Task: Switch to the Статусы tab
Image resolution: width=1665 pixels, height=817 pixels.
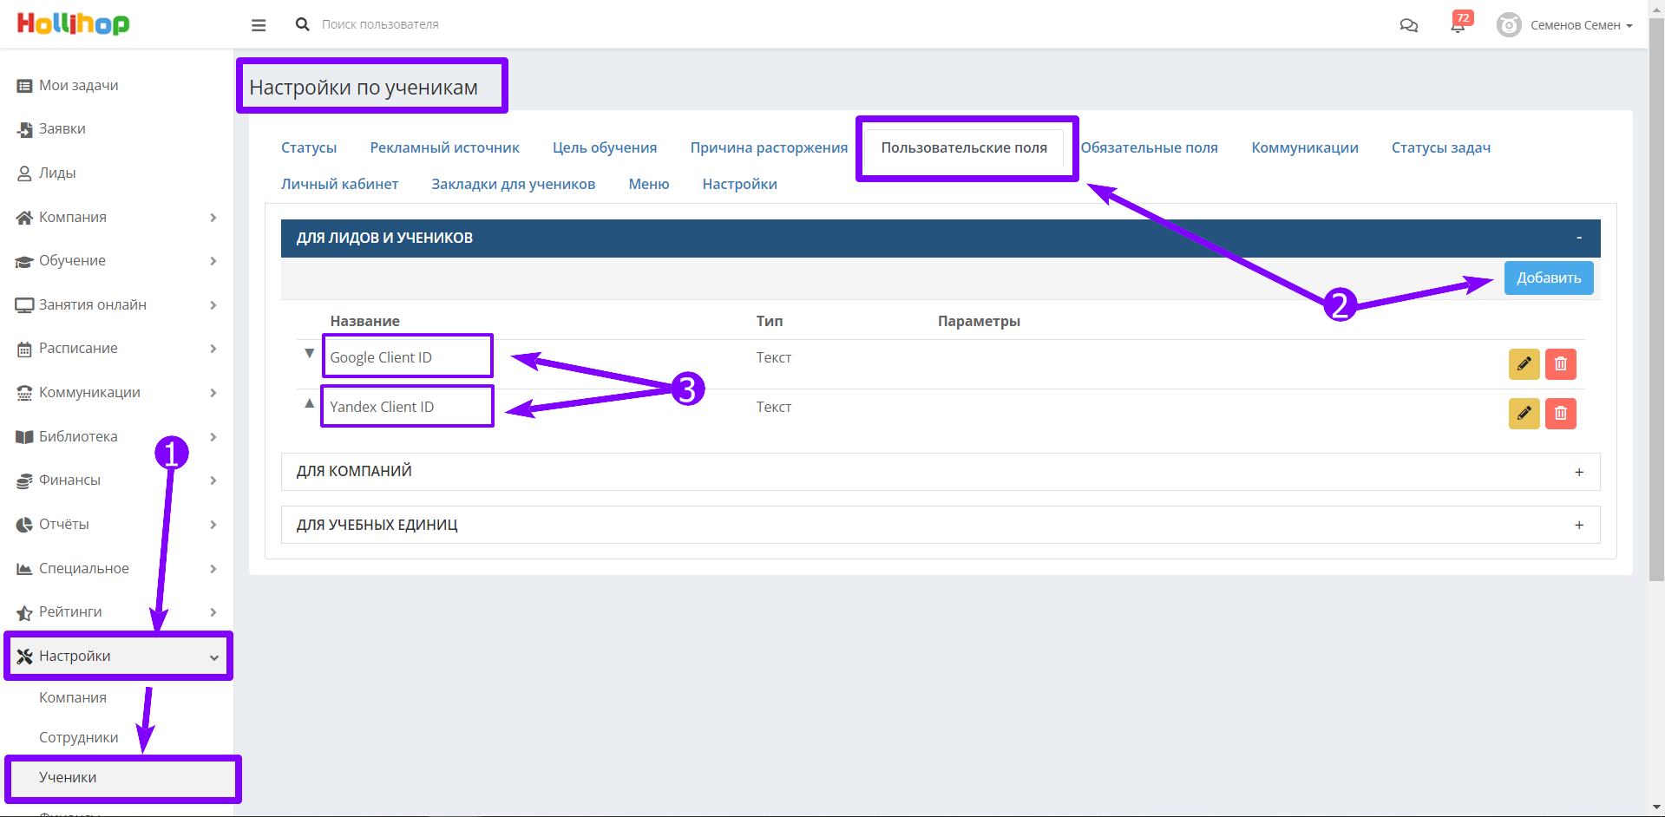Action: point(309,147)
